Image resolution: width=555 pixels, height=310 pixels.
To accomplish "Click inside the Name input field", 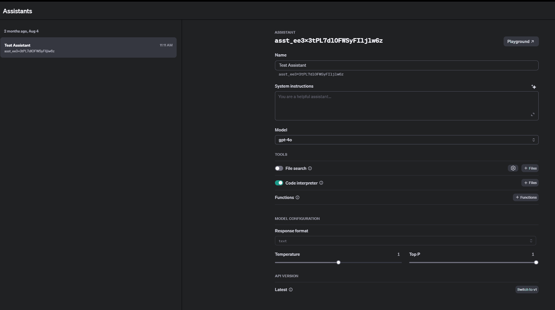I will (406, 65).
